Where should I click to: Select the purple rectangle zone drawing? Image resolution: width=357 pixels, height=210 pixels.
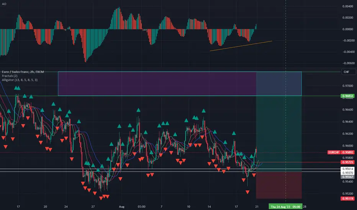157,84
